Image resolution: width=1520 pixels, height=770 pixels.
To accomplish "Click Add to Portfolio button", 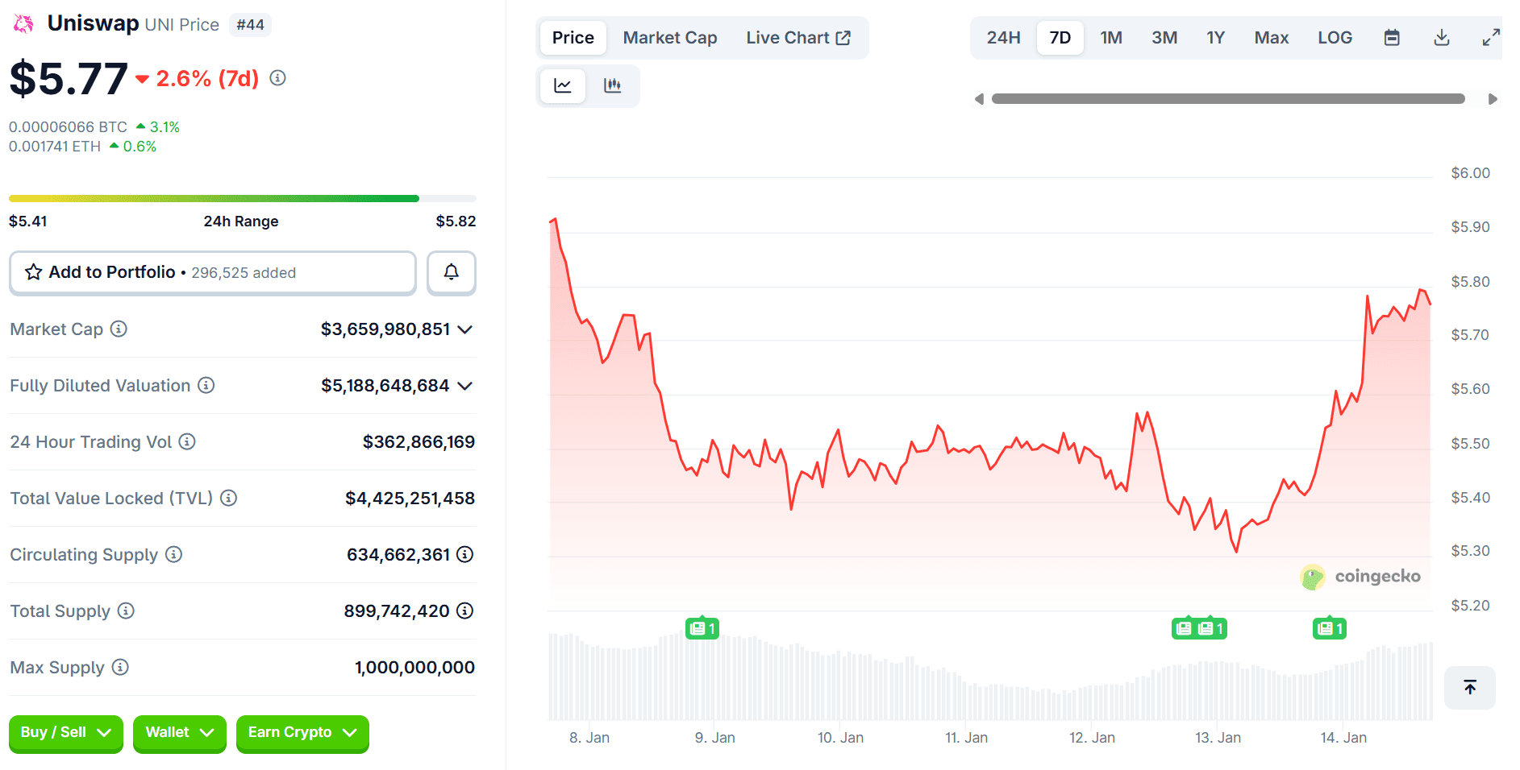I will pos(213,272).
